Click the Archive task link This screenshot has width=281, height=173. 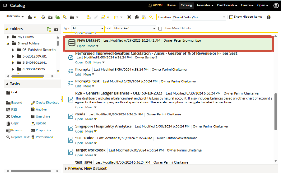pos(41,109)
